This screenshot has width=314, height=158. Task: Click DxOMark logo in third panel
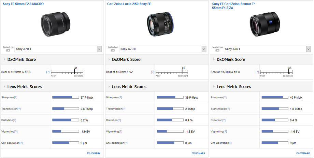tap(303, 154)
